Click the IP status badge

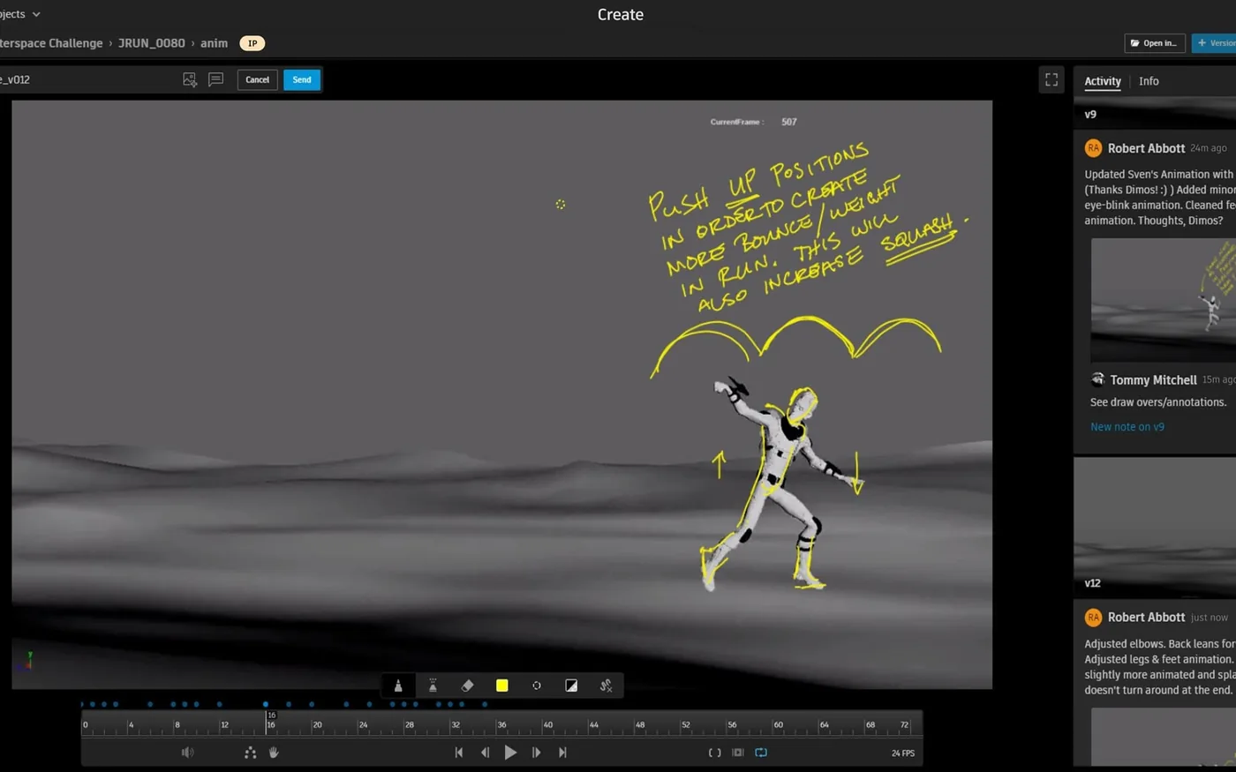pyautogui.click(x=252, y=43)
